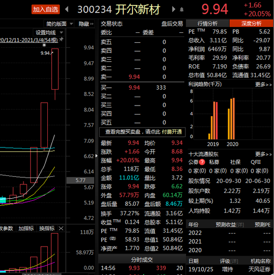Image resolution: width=274 pixels, height=275 pixels.
Task: Click 换指标 button
Action: click(47, 229)
